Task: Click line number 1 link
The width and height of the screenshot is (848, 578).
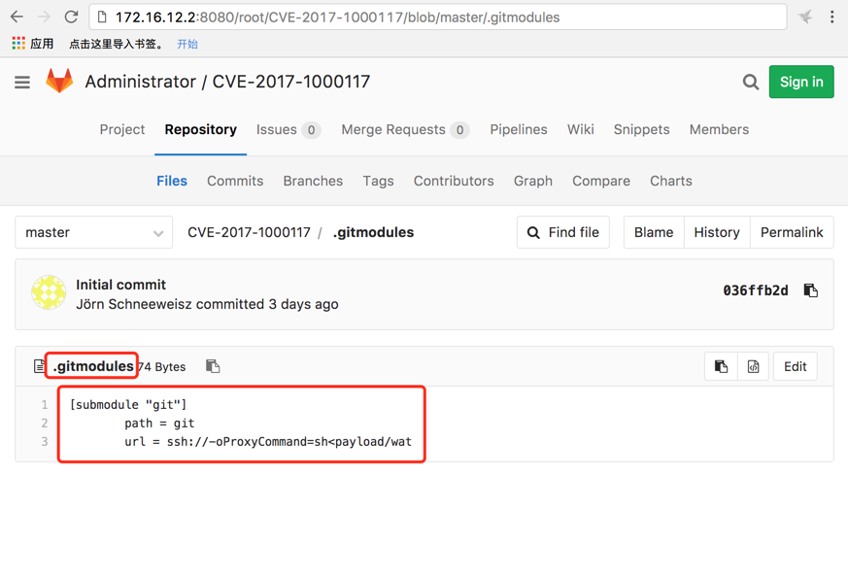Action: [x=45, y=405]
